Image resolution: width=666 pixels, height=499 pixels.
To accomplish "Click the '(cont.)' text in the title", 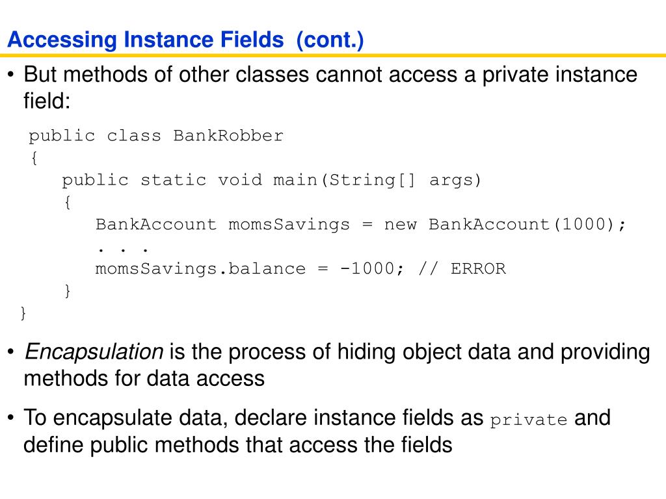I will coord(330,40).
